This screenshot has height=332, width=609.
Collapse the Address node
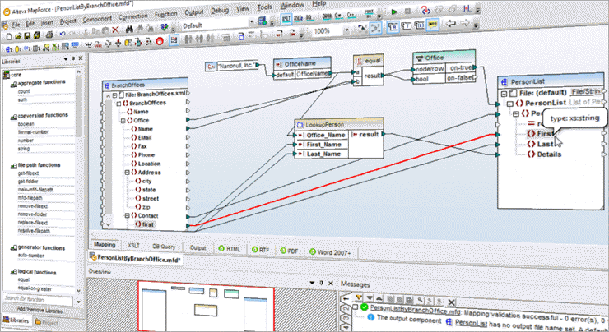pyautogui.click(x=127, y=173)
